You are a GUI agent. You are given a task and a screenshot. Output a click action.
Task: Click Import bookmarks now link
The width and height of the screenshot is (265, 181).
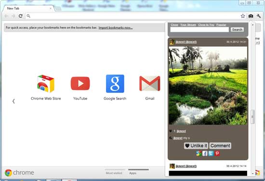pos(116,27)
